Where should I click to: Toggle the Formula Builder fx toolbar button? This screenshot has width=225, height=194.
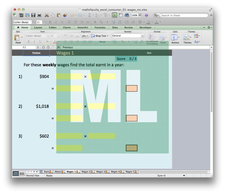pyautogui.click(x=114, y=15)
